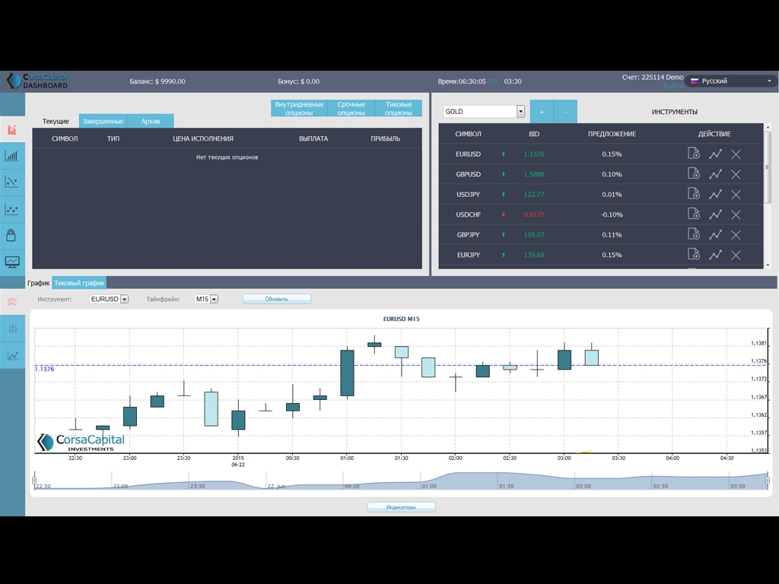779x584 pixels.
Task: Click new option icon for EURUSD row
Action: [693, 154]
